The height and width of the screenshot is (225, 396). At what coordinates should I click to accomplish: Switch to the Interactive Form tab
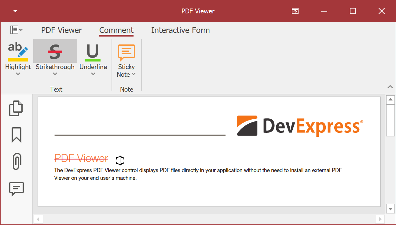(180, 30)
